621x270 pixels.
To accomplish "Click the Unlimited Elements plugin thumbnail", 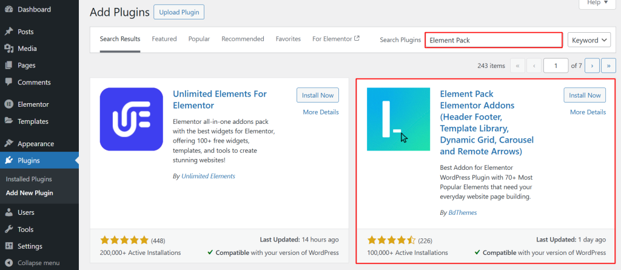I will coord(131,120).
